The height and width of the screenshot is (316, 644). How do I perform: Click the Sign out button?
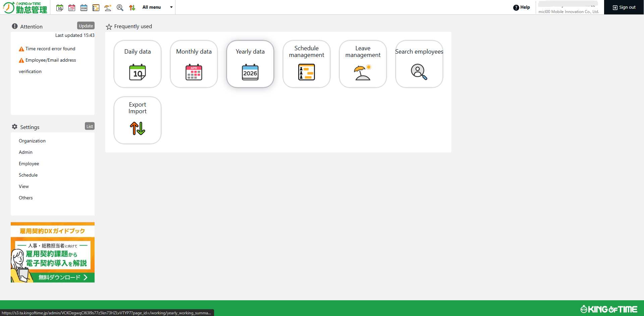[x=624, y=7]
